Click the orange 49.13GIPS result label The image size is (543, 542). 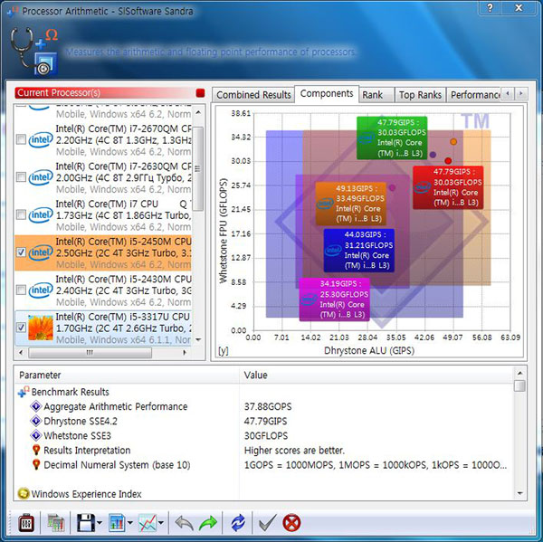350,204
